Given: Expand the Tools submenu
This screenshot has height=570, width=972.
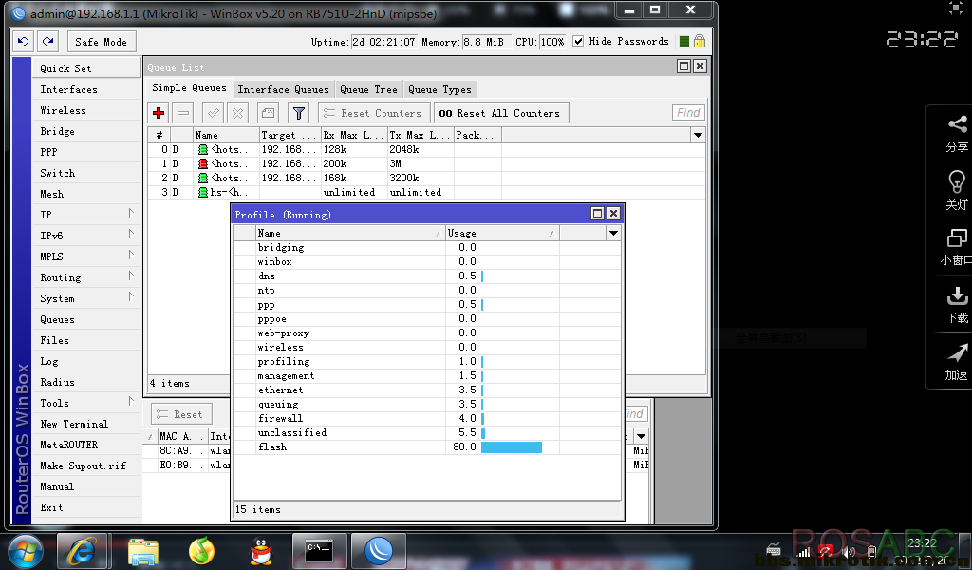Looking at the screenshot, I should (x=131, y=402).
